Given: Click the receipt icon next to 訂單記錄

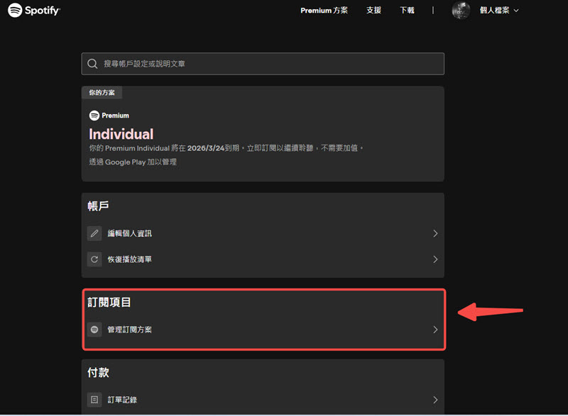Looking at the screenshot, I should pyautogui.click(x=94, y=400).
